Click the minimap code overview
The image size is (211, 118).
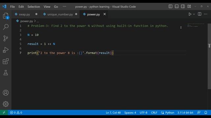[196, 25]
